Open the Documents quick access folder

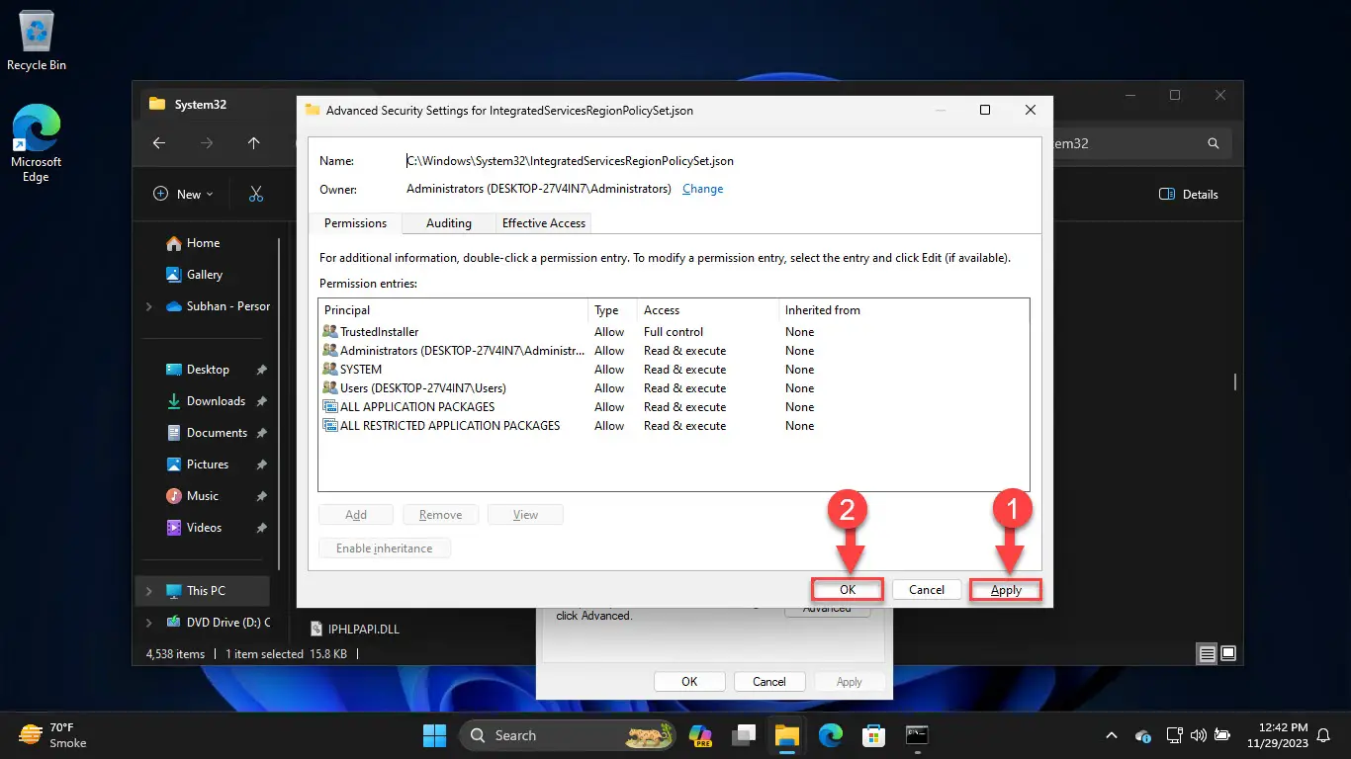click(217, 433)
